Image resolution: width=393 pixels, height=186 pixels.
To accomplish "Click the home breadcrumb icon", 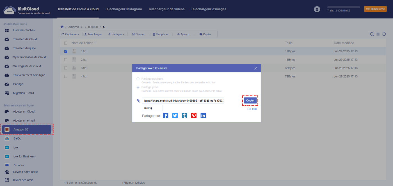I will click(62, 27).
